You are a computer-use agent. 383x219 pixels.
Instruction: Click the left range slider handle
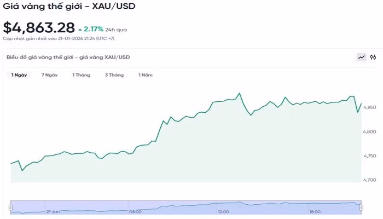click(x=10, y=207)
